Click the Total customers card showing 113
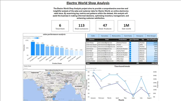 81,26
